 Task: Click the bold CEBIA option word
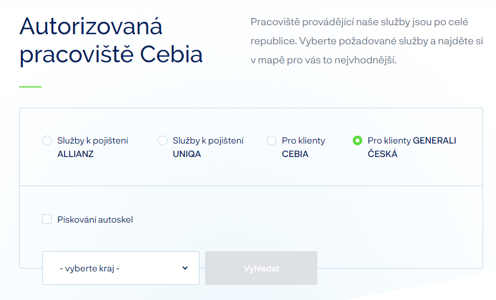[295, 154]
